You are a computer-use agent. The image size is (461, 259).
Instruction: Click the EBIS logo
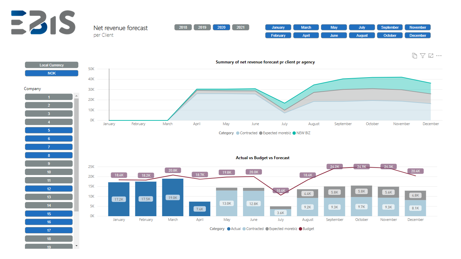tap(43, 22)
